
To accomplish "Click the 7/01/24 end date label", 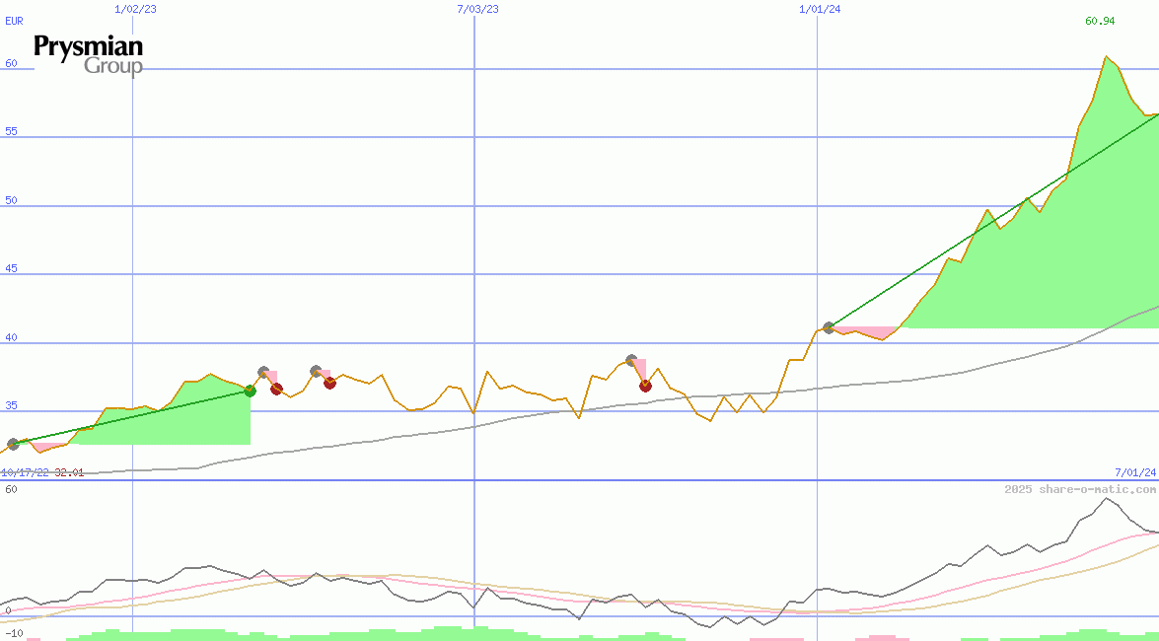I will click(x=1134, y=473).
